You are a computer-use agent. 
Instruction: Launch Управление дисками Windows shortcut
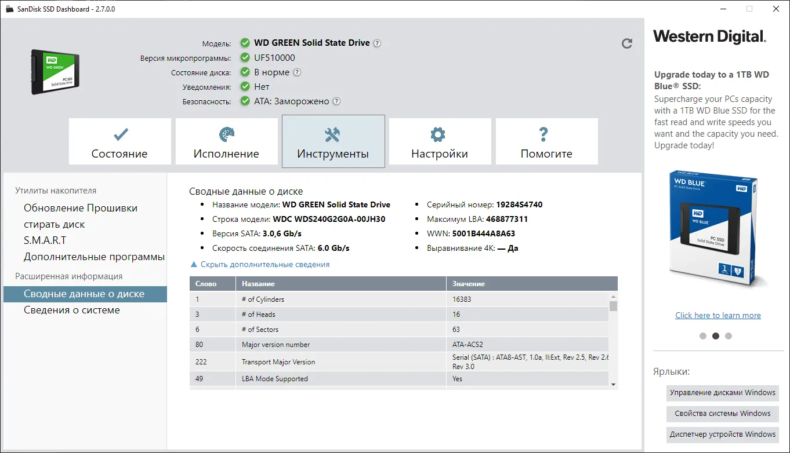(723, 393)
